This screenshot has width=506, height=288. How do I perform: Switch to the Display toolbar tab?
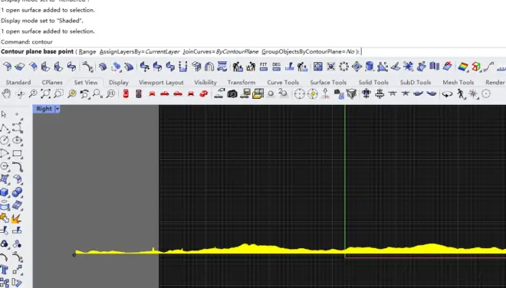pos(118,82)
